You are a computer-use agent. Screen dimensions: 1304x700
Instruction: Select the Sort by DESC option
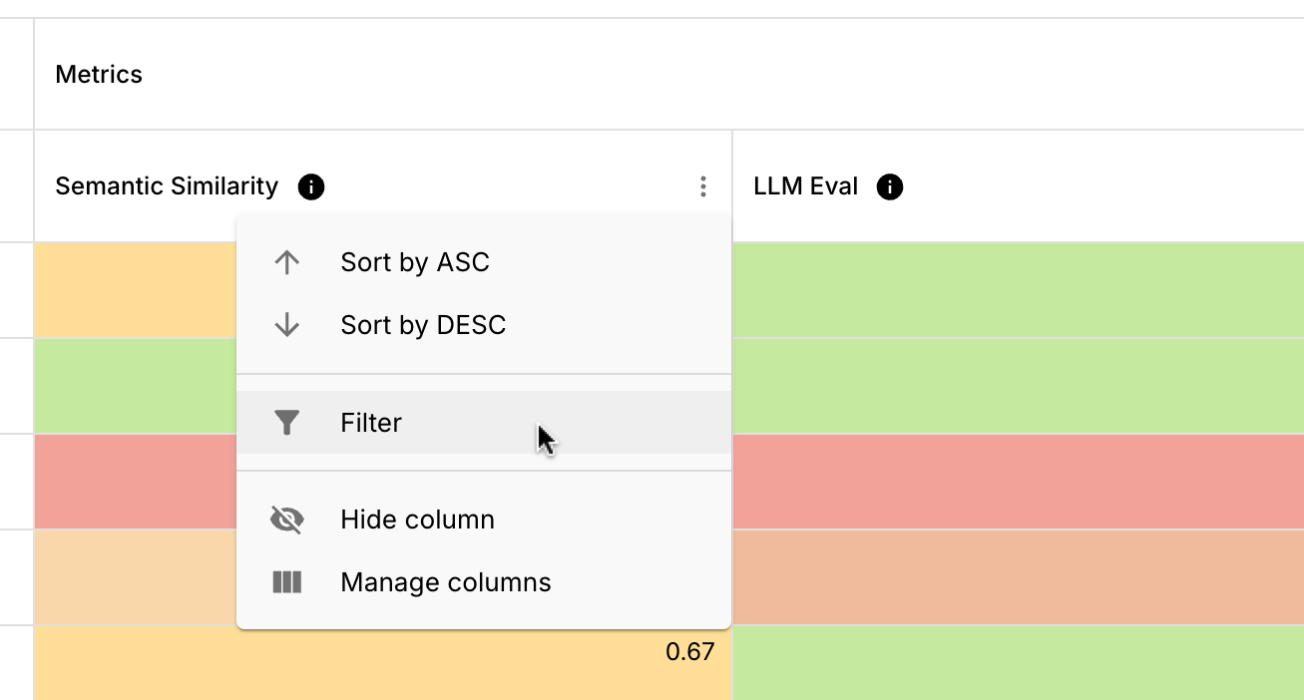pyautogui.click(x=423, y=325)
